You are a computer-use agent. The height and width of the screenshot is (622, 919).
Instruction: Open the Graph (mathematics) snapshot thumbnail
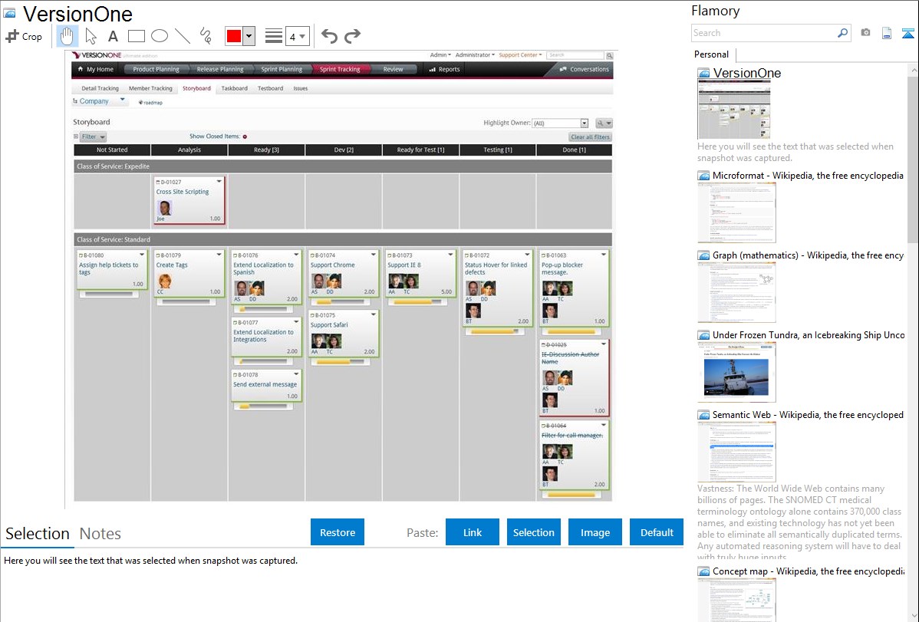pos(736,292)
